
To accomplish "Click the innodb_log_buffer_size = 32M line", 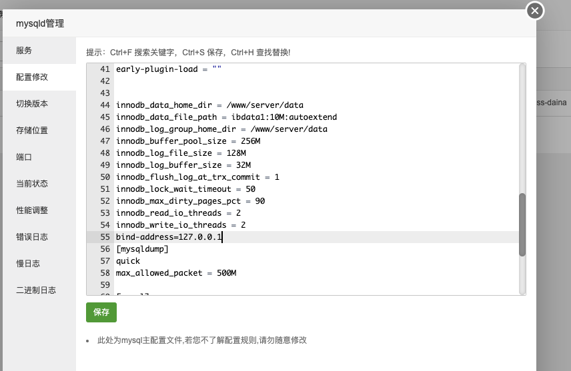I will coord(183,165).
